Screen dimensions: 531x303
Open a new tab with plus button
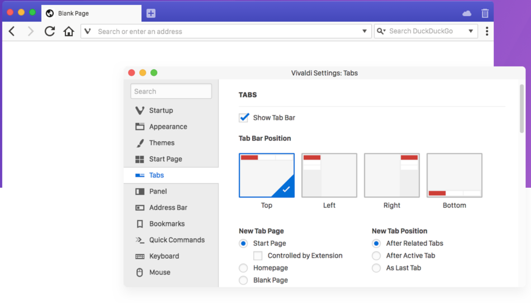(151, 13)
